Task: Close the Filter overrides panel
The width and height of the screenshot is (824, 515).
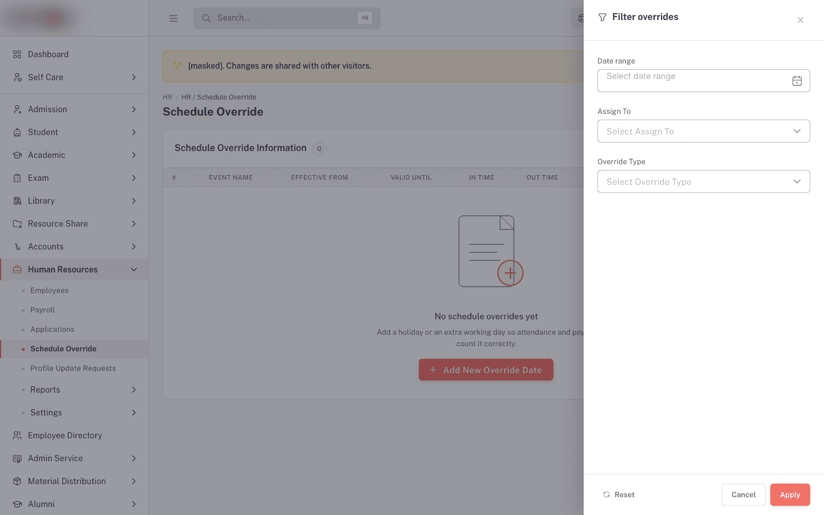Action: point(801,20)
